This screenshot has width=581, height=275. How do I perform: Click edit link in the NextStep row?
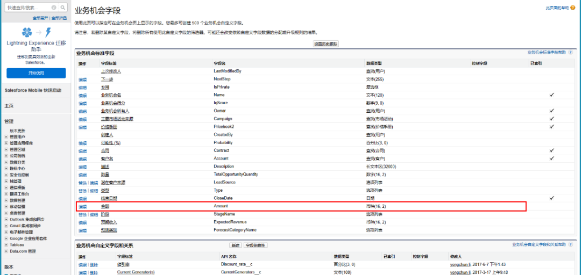point(82,79)
